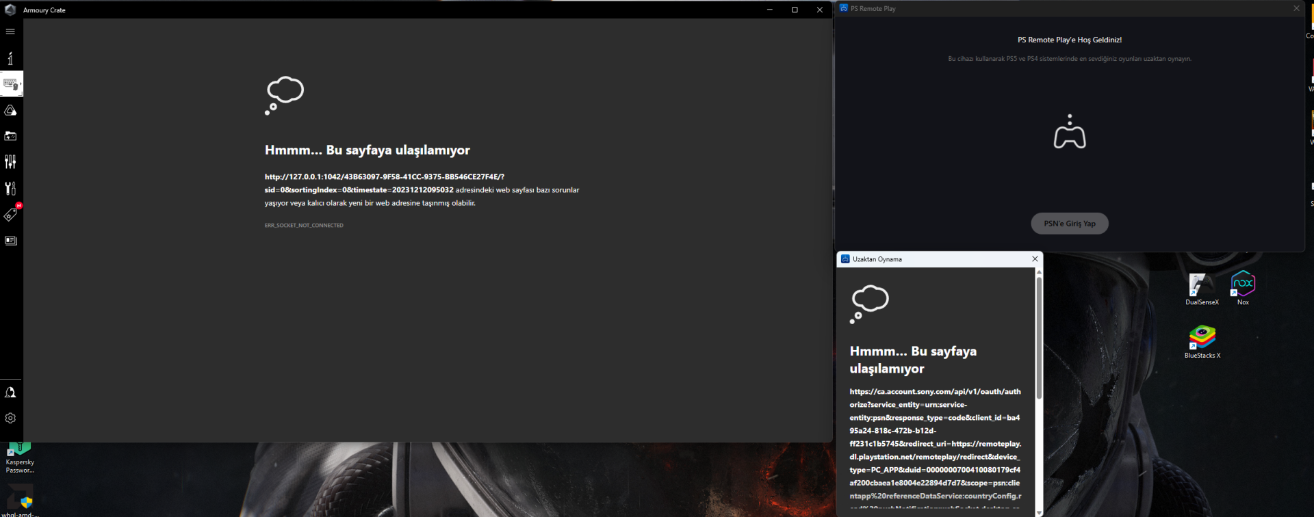Click the thought cloud icon in Armoury Crate

coord(284,95)
